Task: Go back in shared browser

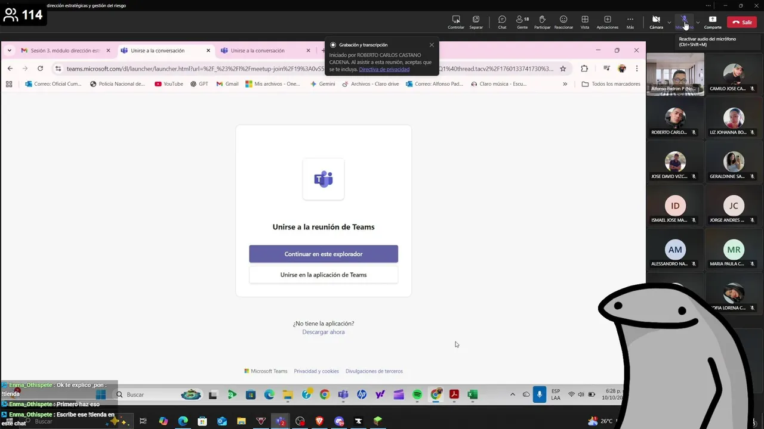Action: tap(10, 69)
